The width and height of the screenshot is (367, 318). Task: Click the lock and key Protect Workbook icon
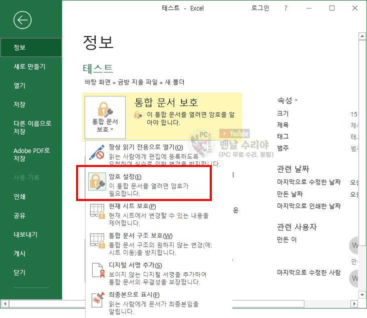(105, 109)
